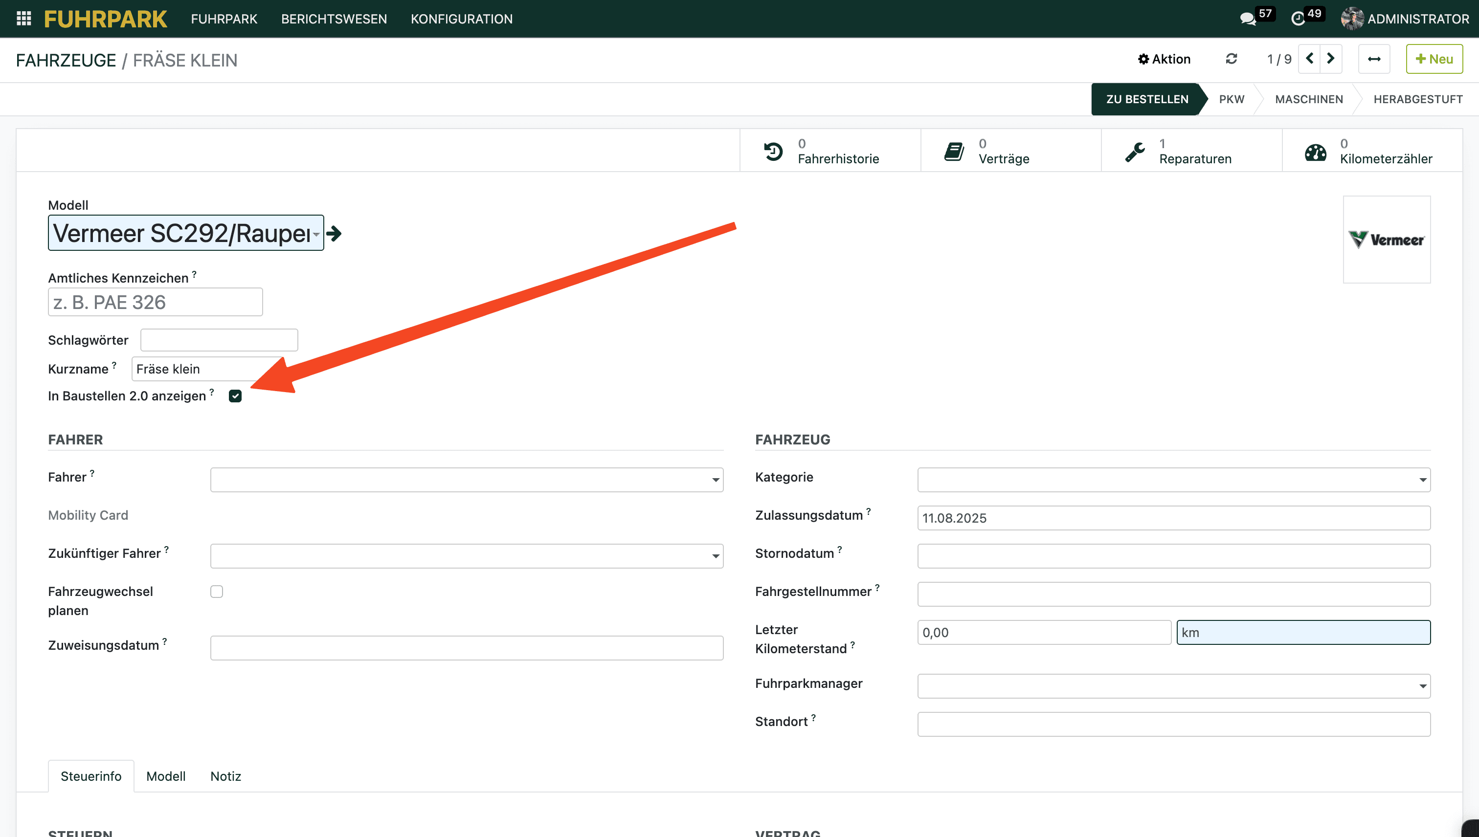Open the Berichtswesen menu
The width and height of the screenshot is (1479, 837).
pyautogui.click(x=334, y=19)
